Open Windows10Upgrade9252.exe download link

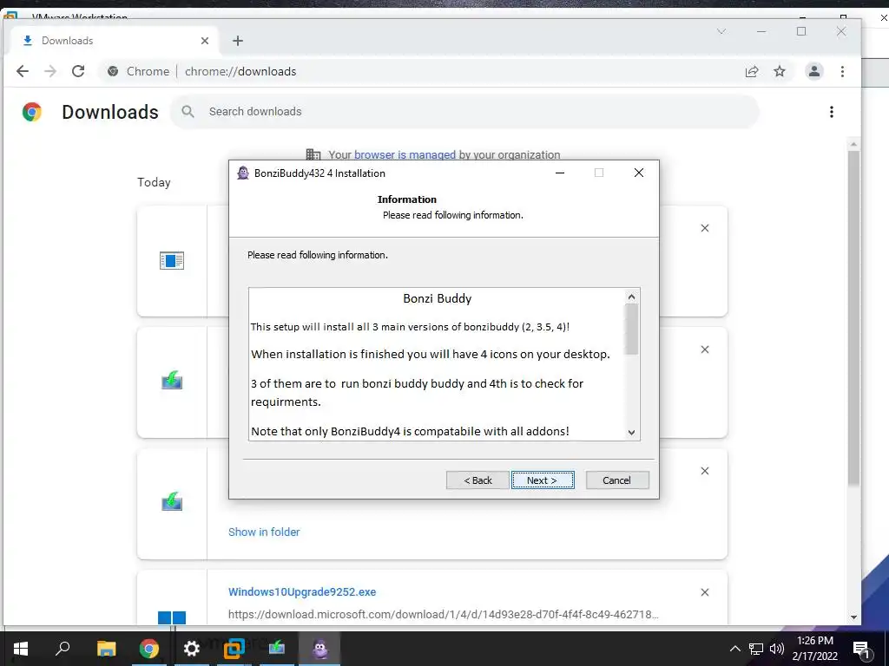tap(302, 591)
